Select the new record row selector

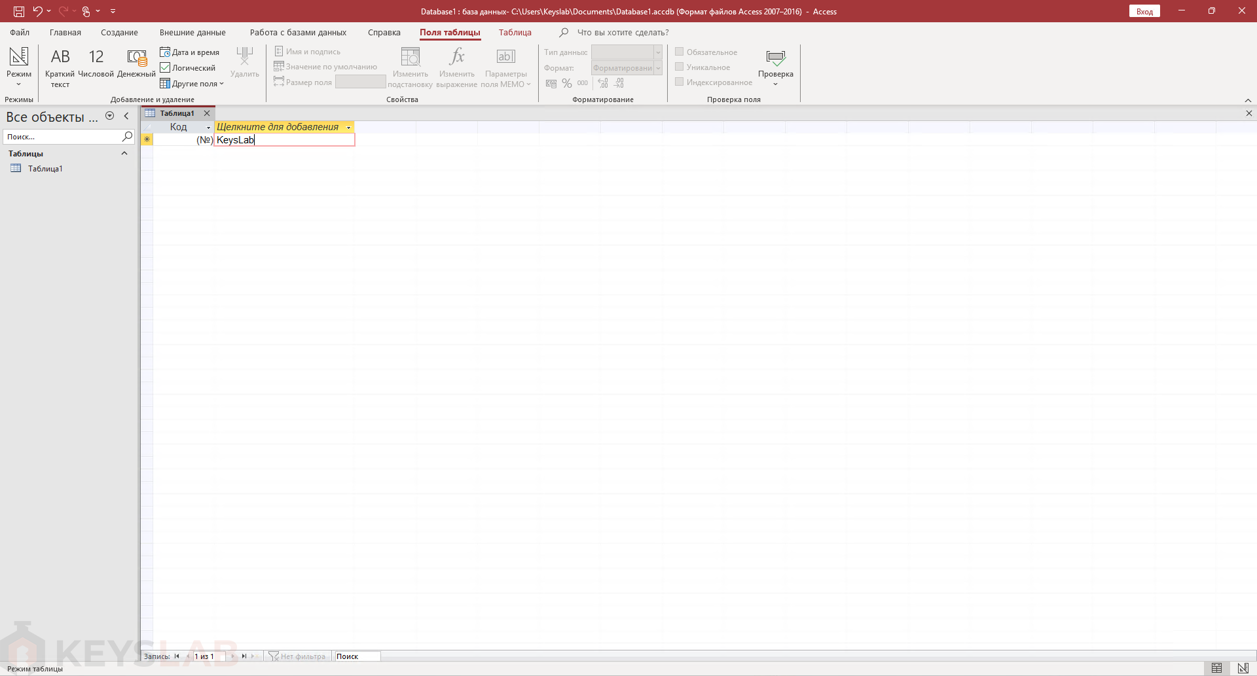(x=147, y=139)
